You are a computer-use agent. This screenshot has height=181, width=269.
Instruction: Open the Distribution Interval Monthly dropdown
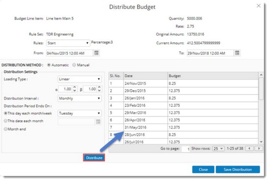79,99
